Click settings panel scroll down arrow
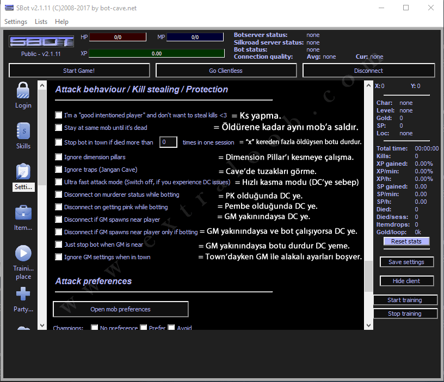This screenshot has height=382, width=444. click(368, 325)
